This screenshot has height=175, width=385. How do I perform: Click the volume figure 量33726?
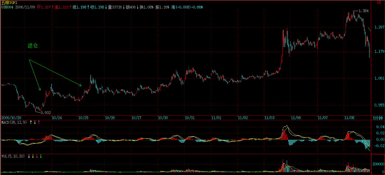point(115,7)
